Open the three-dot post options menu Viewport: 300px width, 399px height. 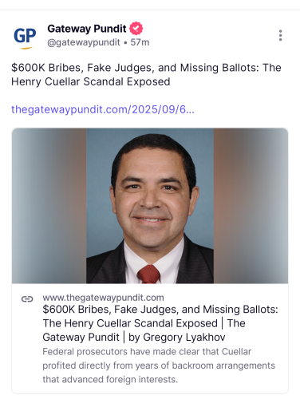pos(280,35)
